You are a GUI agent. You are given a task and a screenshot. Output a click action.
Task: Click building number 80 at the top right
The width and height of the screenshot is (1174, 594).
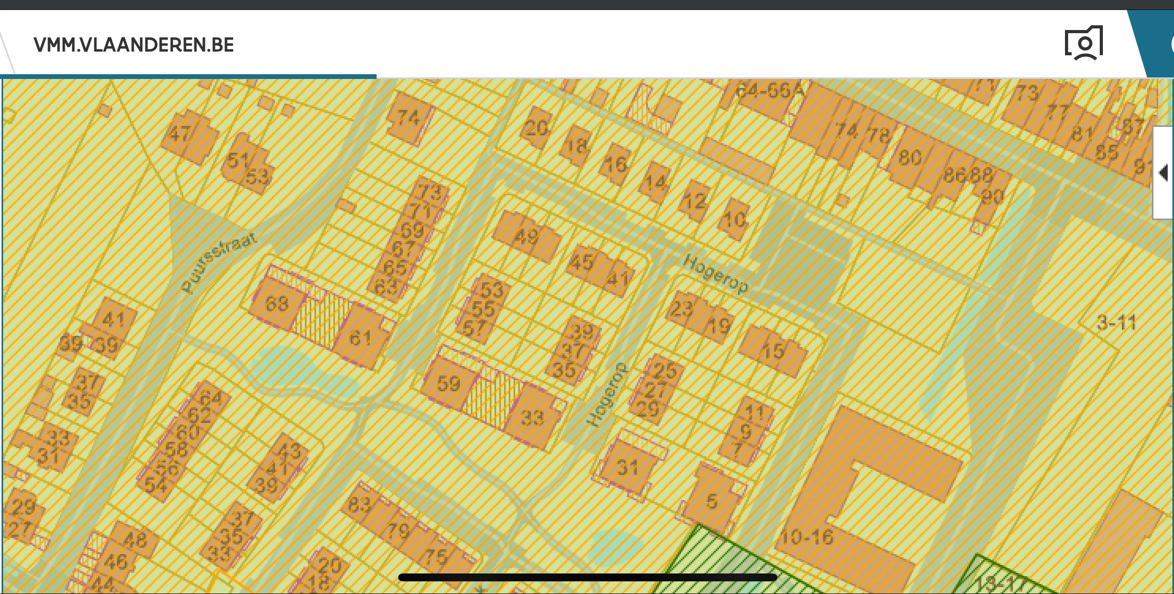pyautogui.click(x=910, y=157)
